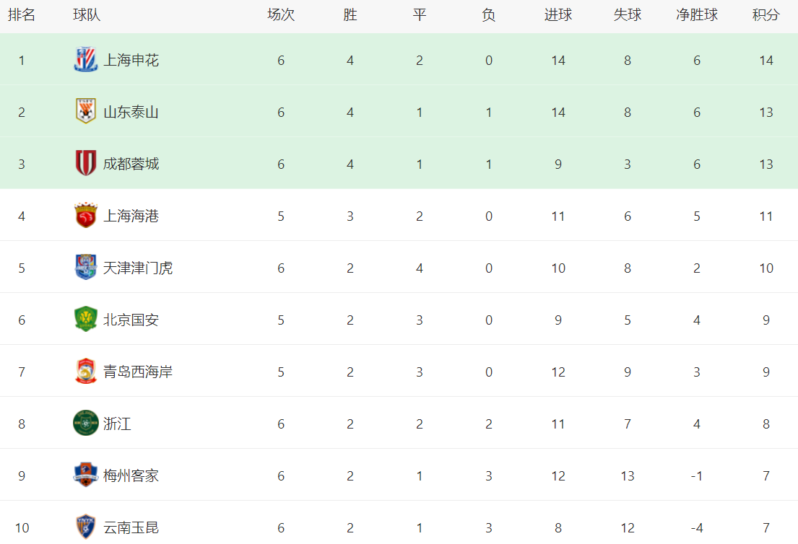Image resolution: width=798 pixels, height=544 pixels.
Task: Click the Beijing Guoan (北京国安) green logo
Action: click(x=86, y=320)
